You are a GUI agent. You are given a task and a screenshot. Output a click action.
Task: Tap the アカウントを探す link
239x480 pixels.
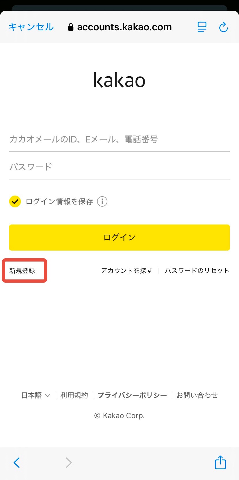pyautogui.click(x=127, y=271)
